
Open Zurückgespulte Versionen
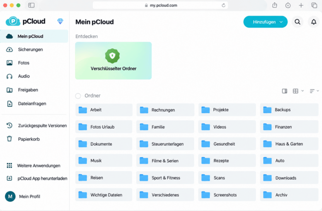(42, 125)
